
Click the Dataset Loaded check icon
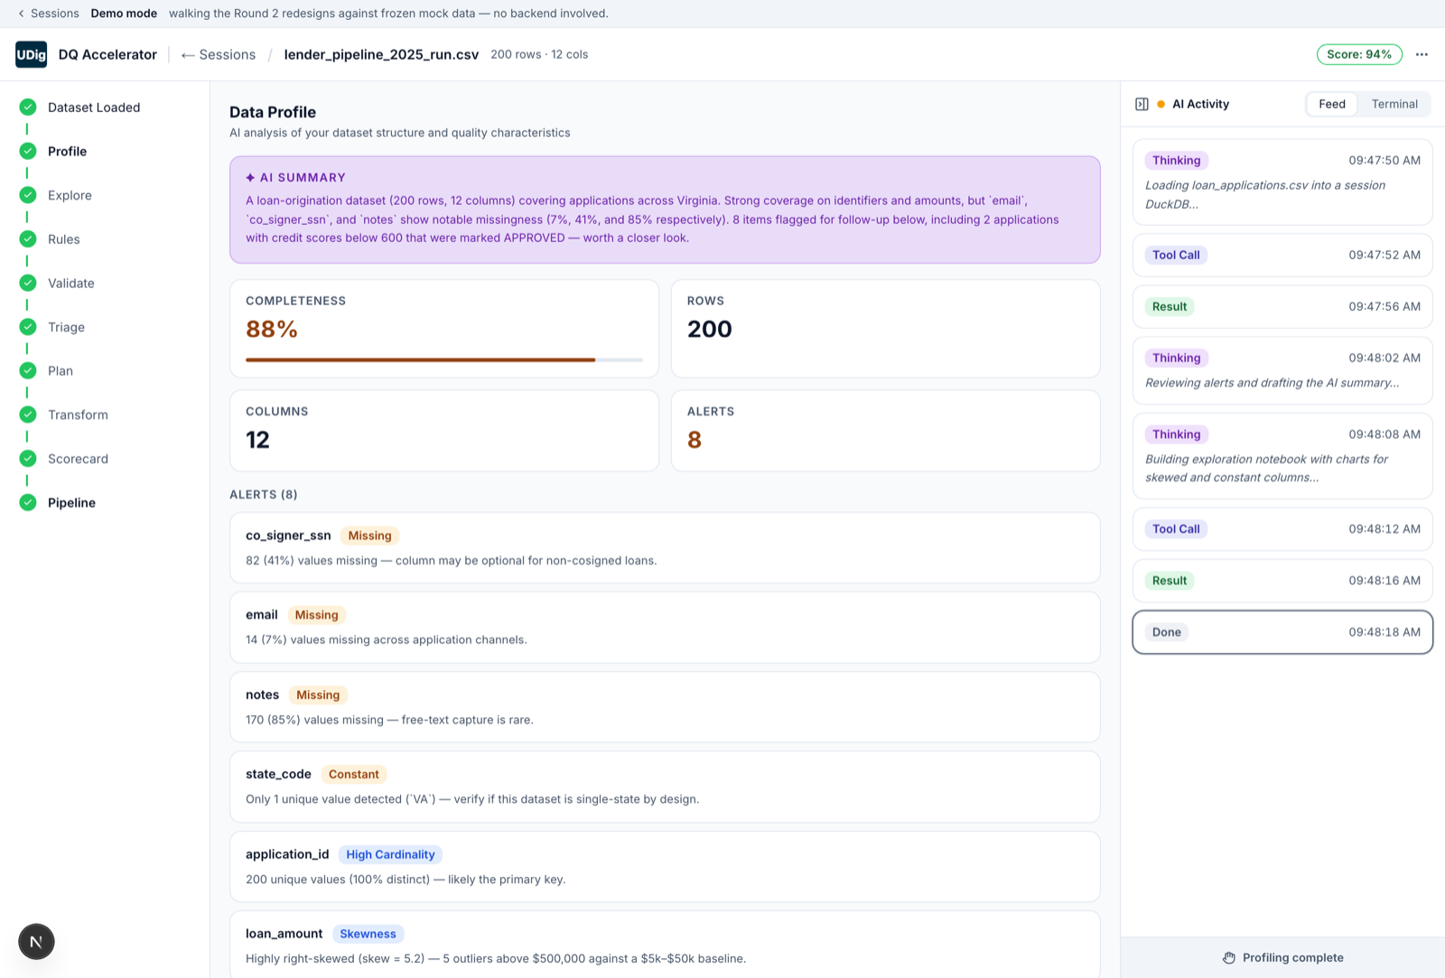pyautogui.click(x=28, y=107)
